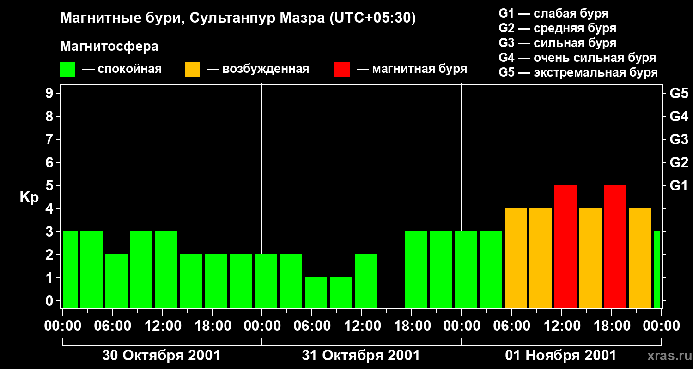The width and height of the screenshot is (693, 369).
Task: Click the red bar above 12:00 on 01 Ноября
Action: 565,246
